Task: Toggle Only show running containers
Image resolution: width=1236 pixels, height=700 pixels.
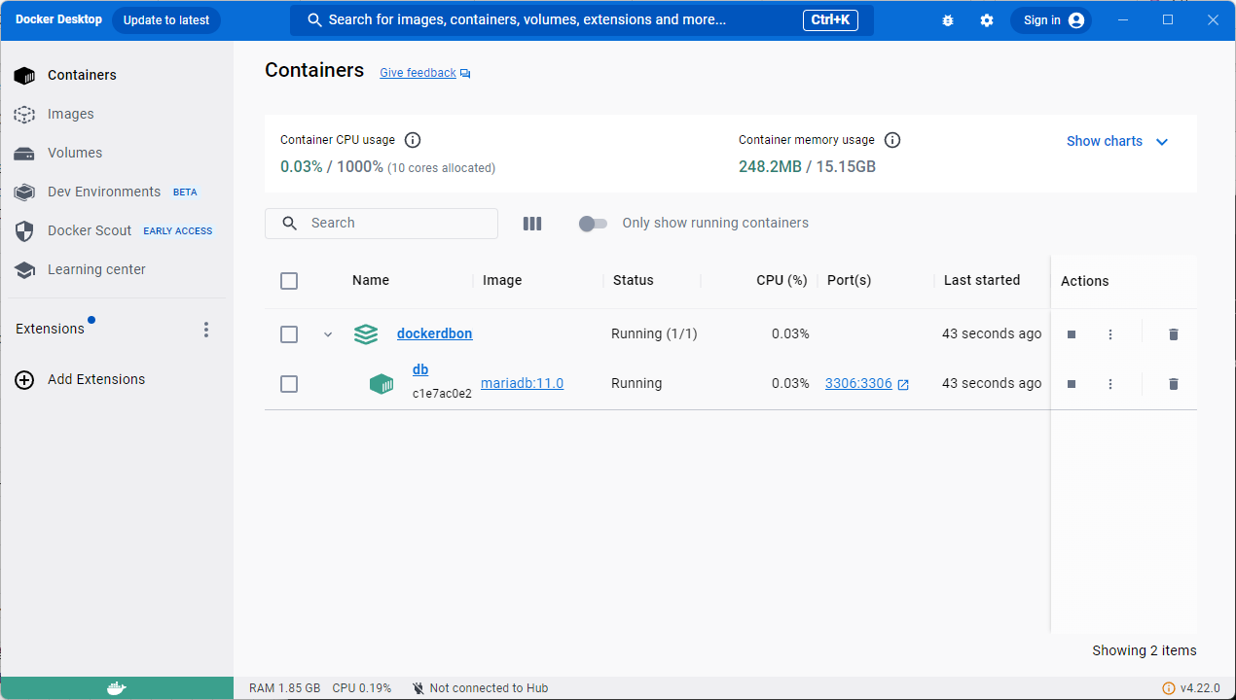Action: (x=593, y=224)
